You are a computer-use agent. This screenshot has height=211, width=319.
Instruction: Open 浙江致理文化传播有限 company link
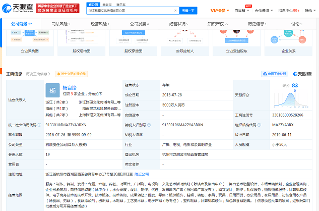100,102
